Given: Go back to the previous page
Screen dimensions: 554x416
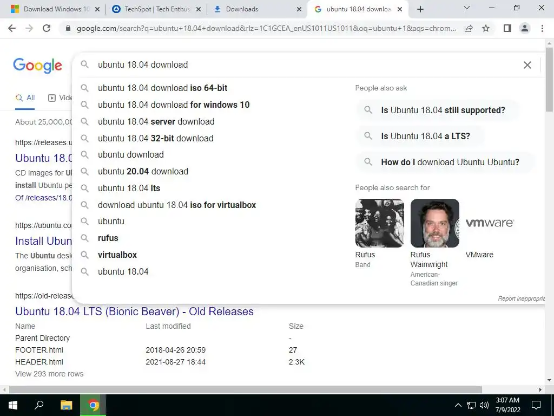Looking at the screenshot, I should 12,28.
